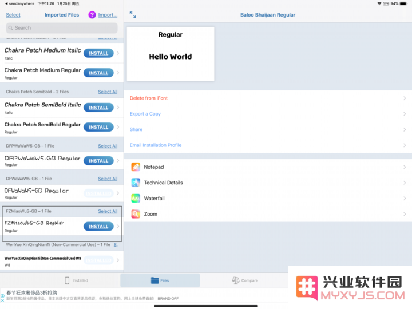The height and width of the screenshot is (309, 412).
Task: Open the Notepad app icon
Action: click(x=136, y=167)
